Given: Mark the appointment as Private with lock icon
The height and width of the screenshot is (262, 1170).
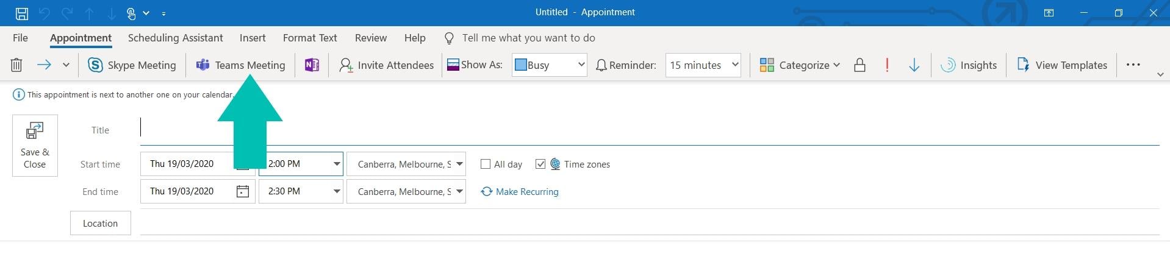Looking at the screenshot, I should (860, 65).
